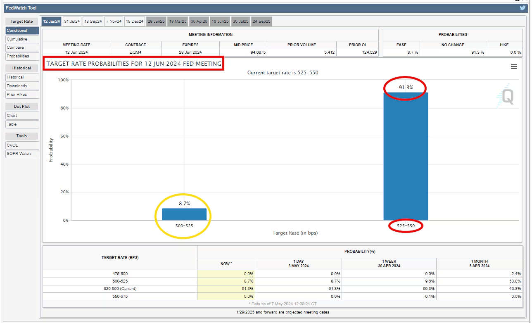This screenshot has height=323, width=532.
Task: Select the 5,412 prior volume value
Action: pyautogui.click(x=302, y=52)
